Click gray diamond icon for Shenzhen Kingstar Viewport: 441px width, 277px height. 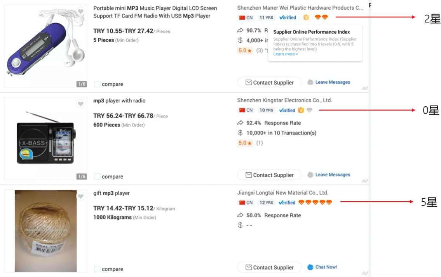[309, 110]
